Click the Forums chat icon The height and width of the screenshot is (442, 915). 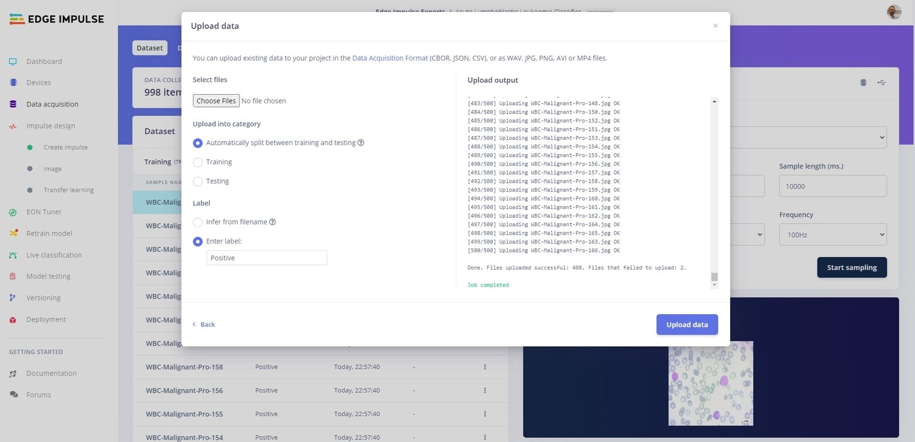(x=14, y=395)
